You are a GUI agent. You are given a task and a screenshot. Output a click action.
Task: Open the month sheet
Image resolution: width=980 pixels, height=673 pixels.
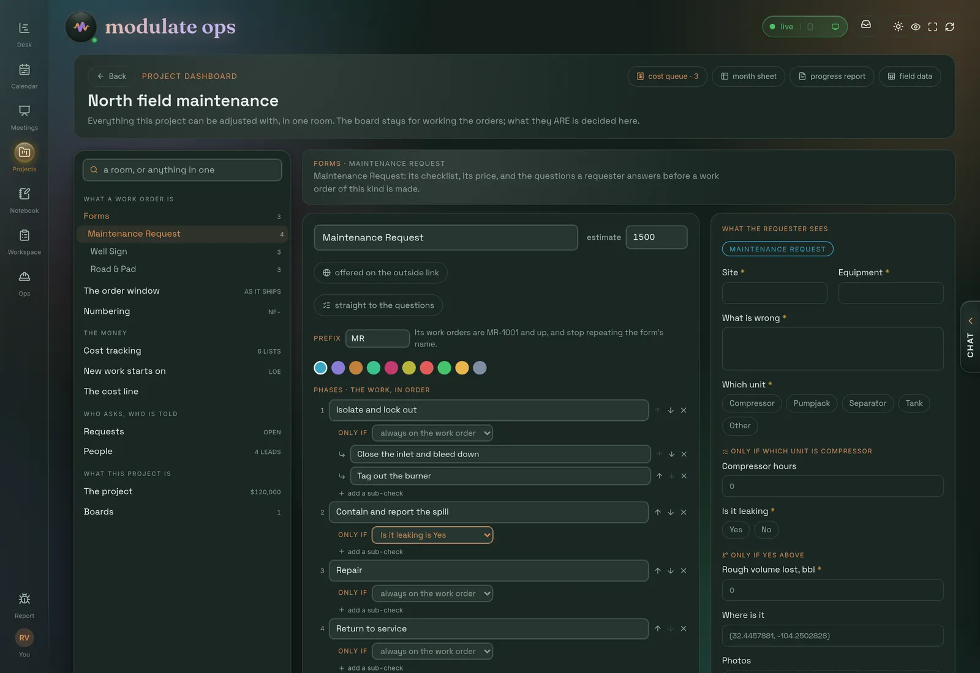click(x=748, y=76)
